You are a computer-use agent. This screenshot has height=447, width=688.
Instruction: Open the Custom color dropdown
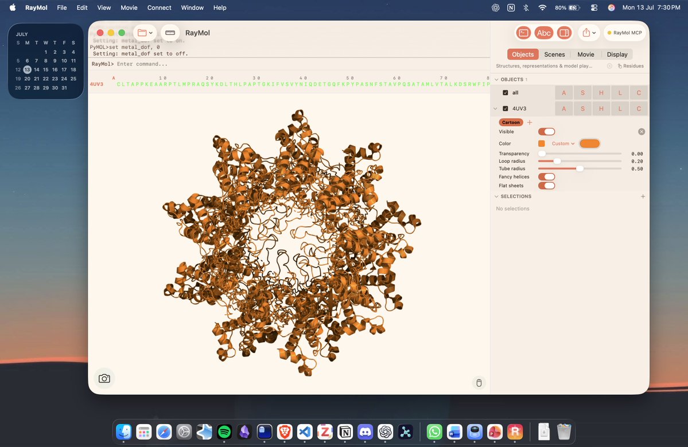point(563,144)
